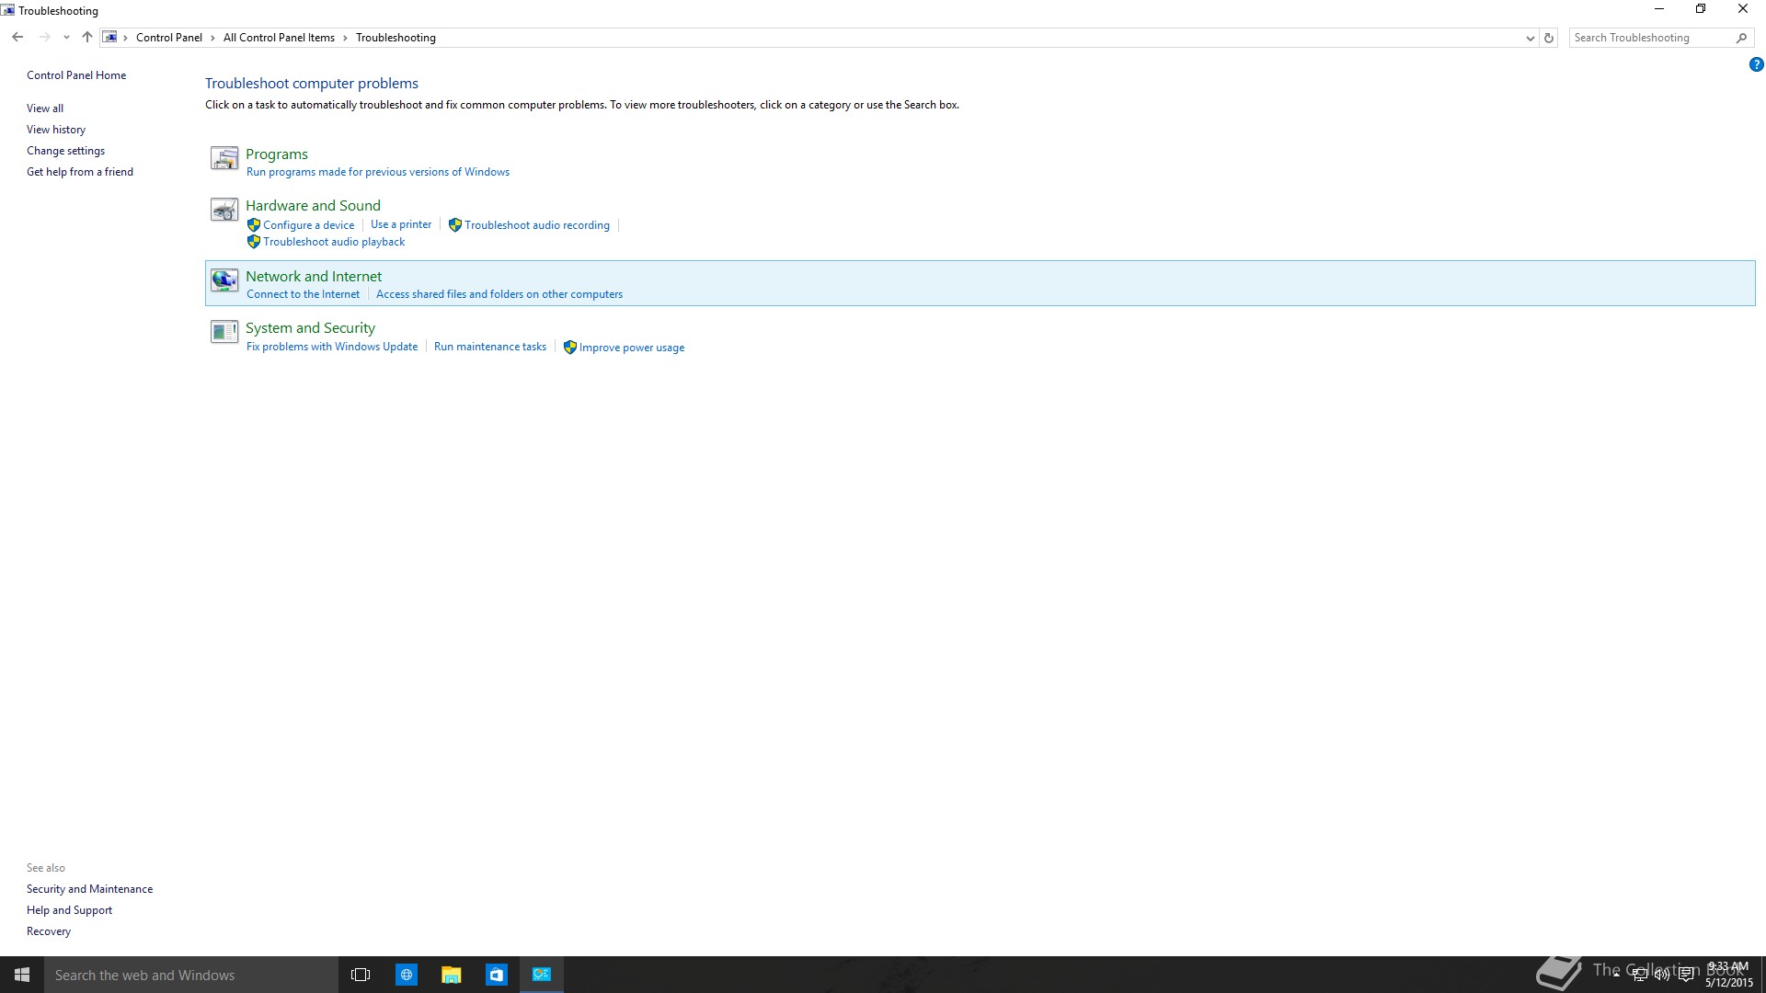
Task: Open the System and Security heading
Action: tap(310, 328)
